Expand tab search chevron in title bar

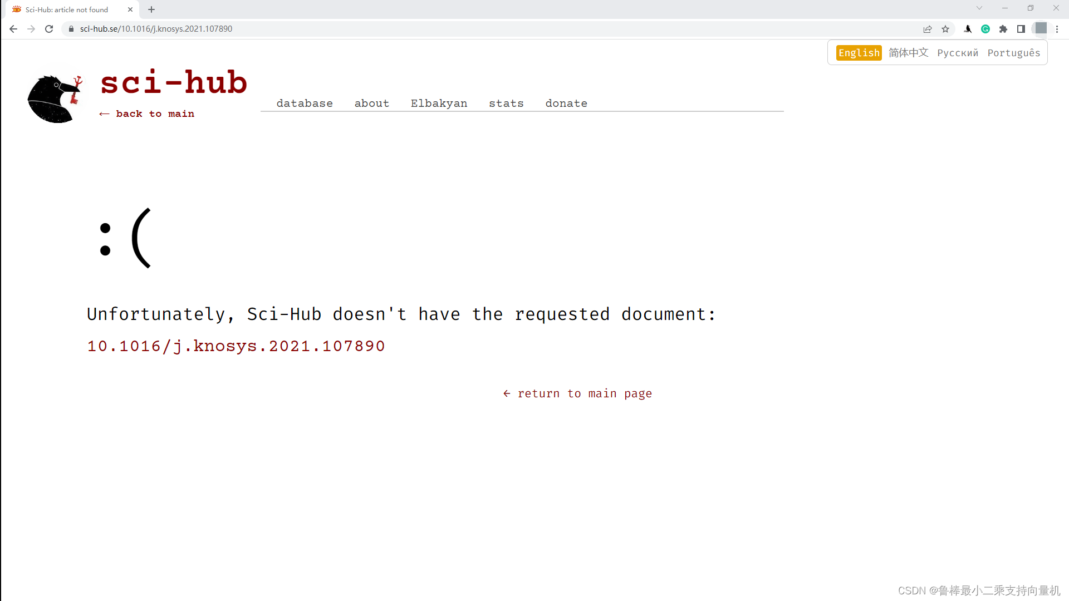(979, 8)
